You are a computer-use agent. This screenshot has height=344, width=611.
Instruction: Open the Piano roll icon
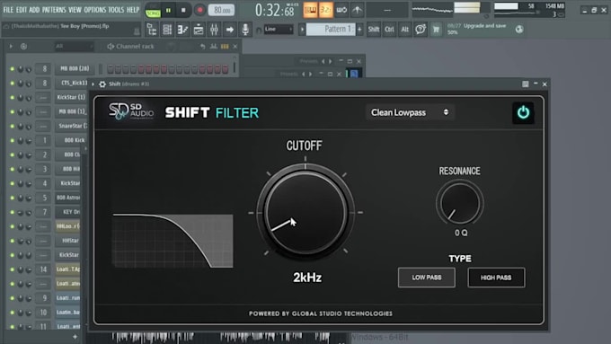tap(182, 30)
